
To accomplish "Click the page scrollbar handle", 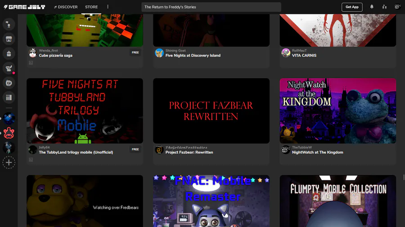I will [404, 177].
